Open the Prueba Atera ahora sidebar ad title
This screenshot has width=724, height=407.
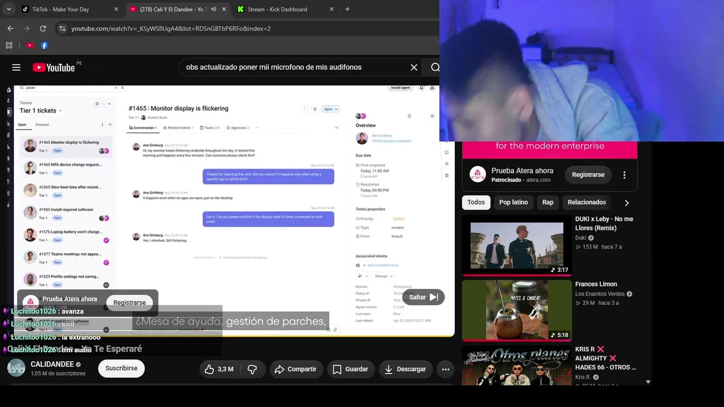click(x=522, y=171)
